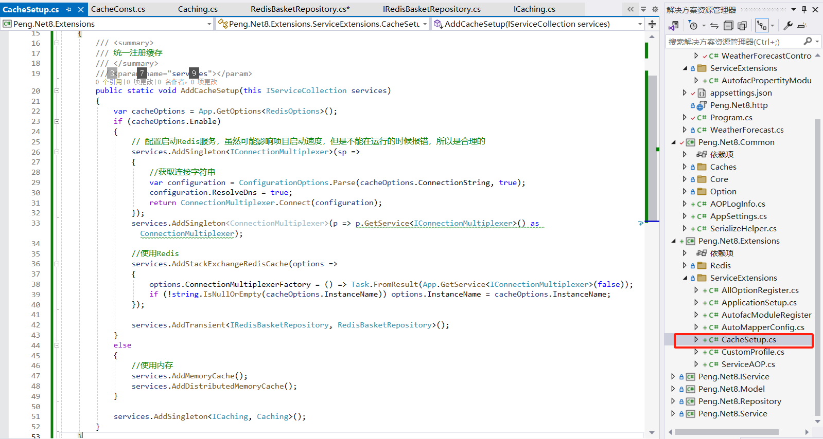Open the pending changes filter dropdown arrow
823x439 pixels.
[x=704, y=26]
